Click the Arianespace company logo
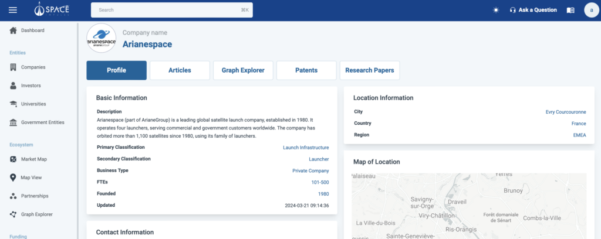The height and width of the screenshot is (239, 601). pyautogui.click(x=101, y=38)
